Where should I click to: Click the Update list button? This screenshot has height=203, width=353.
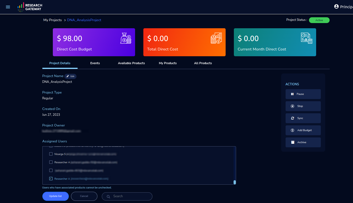coord(56,196)
